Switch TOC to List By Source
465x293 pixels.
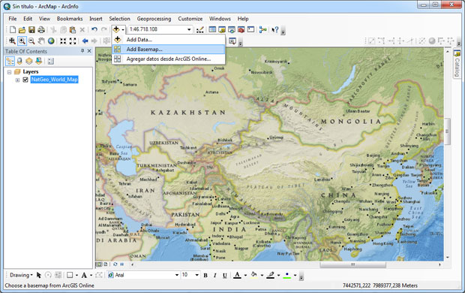click(x=19, y=61)
